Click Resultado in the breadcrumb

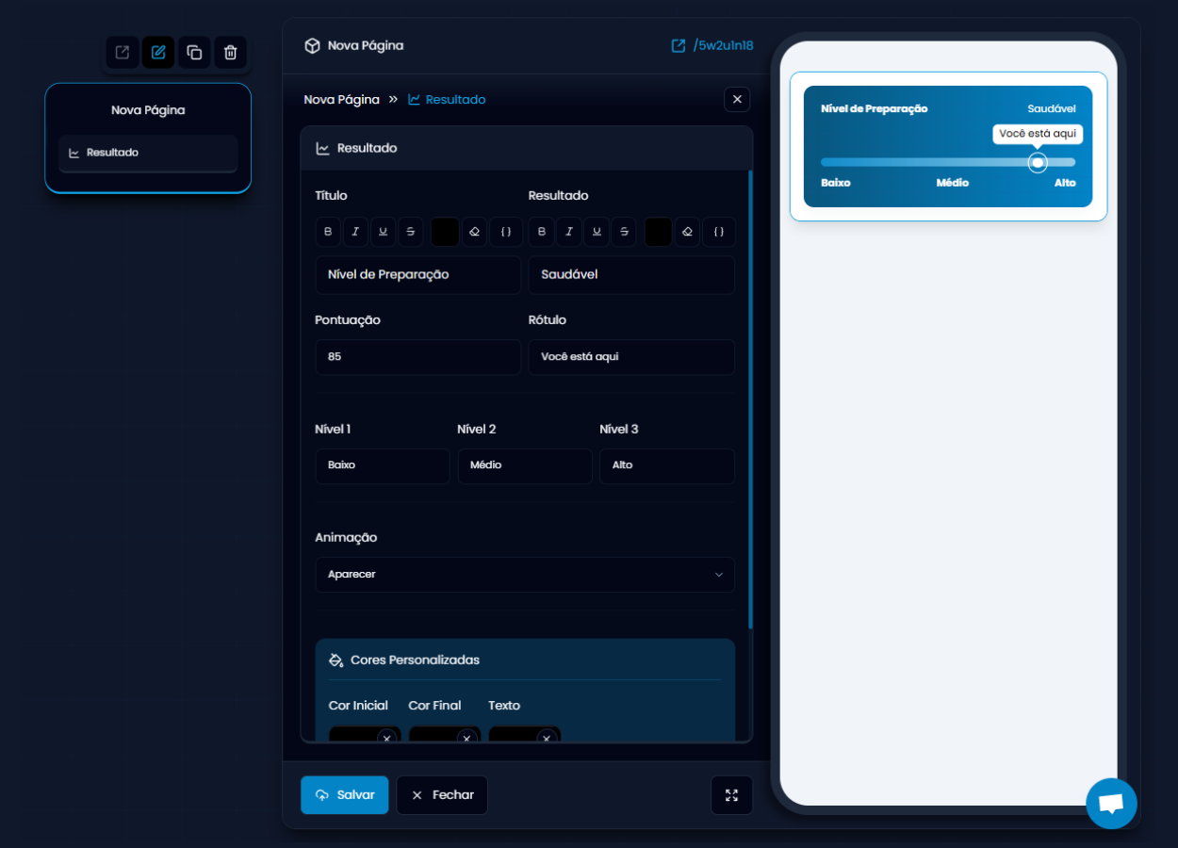[x=447, y=99]
